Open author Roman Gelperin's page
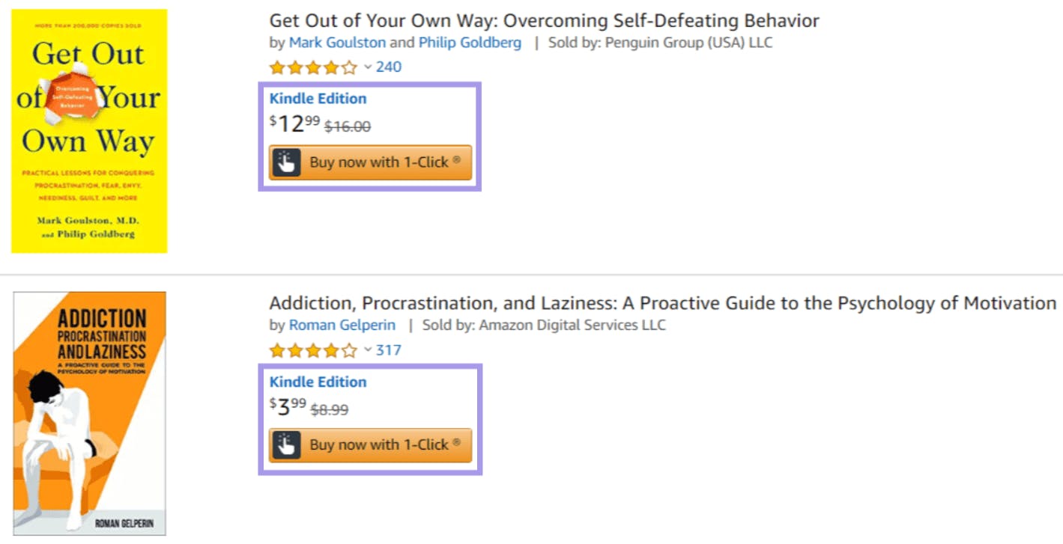Screen dimensions: 1063x544 coord(342,326)
